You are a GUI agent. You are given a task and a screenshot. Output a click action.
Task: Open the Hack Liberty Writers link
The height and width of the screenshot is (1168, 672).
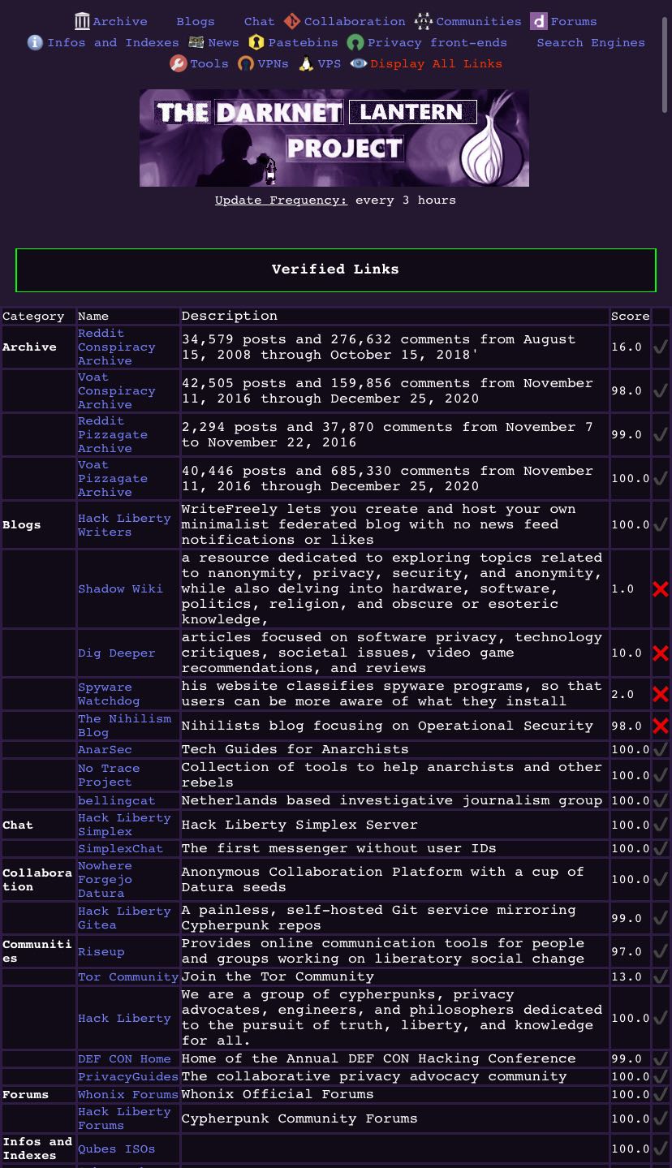click(x=124, y=524)
